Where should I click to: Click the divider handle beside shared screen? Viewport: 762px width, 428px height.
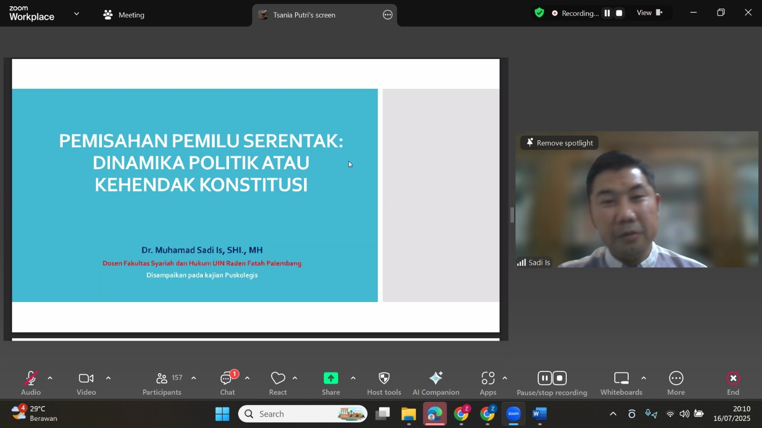coord(512,215)
